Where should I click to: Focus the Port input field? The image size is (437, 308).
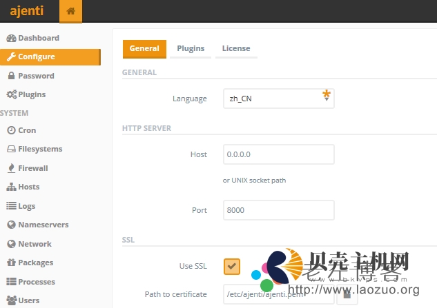click(279, 210)
